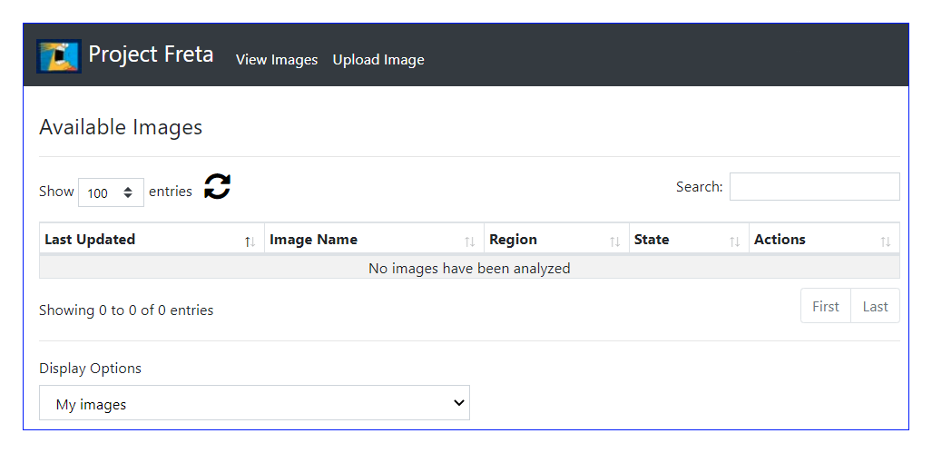Focus the Search input field

tap(815, 187)
